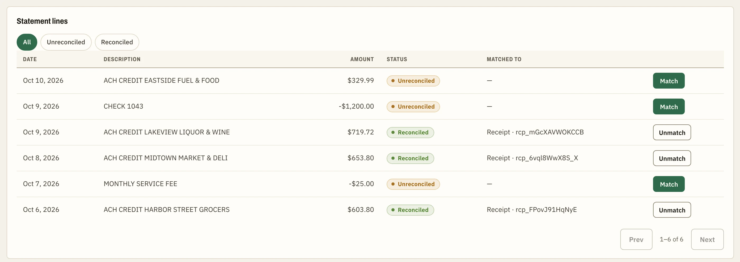Select the All filter tab
Screen dimensions: 740x262
coord(27,42)
